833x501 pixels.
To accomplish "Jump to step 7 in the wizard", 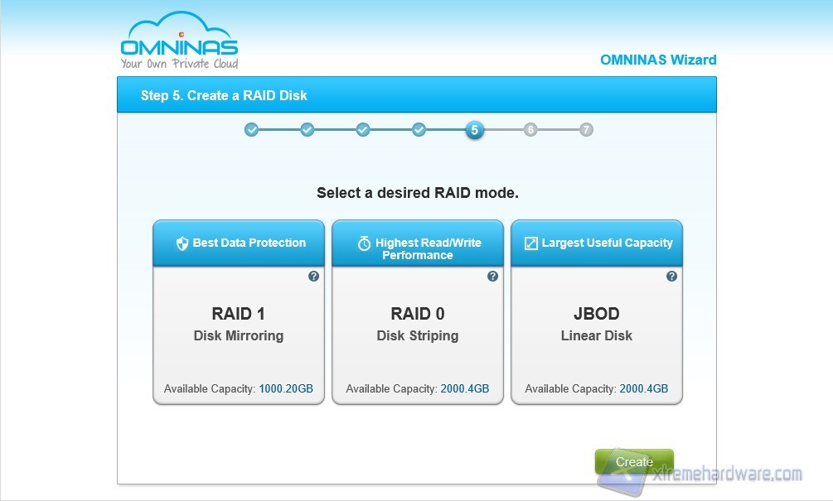I will 586,130.
